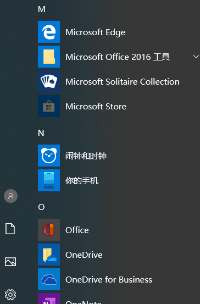Viewport: 200px width, 304px height.
Task: Click the Microsoft Solitaire Collection label
Action: (123, 81)
